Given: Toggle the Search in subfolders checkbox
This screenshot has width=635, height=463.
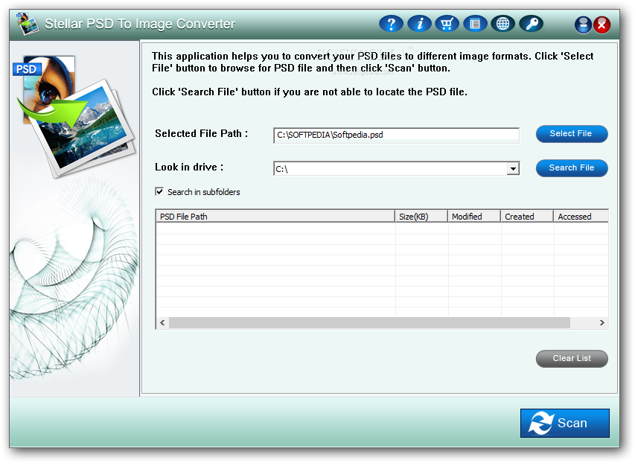Looking at the screenshot, I should click(x=159, y=191).
